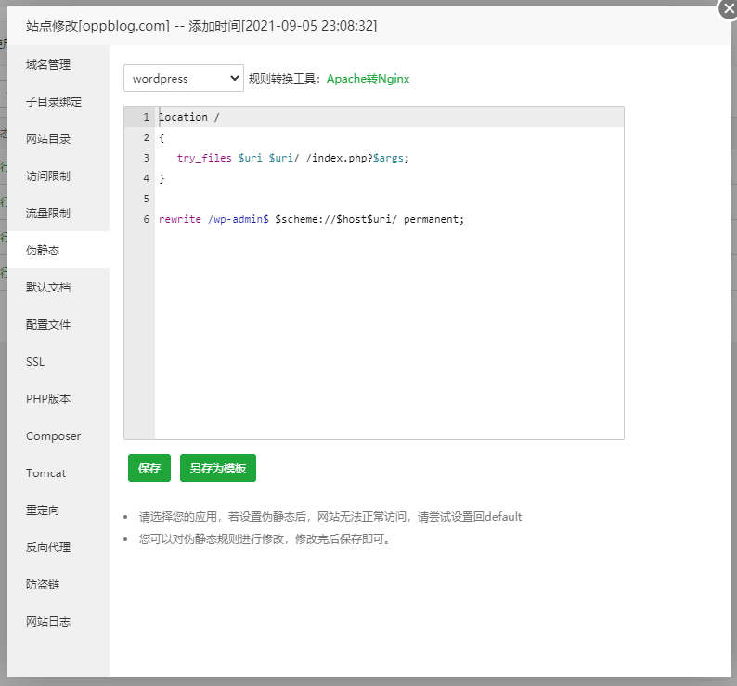
Task: Click the Apache转Nginx conversion link
Action: [x=368, y=79]
